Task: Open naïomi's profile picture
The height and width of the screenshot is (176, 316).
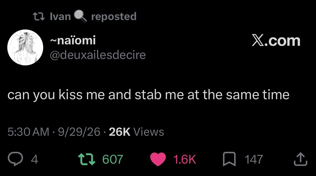Action: point(25,47)
